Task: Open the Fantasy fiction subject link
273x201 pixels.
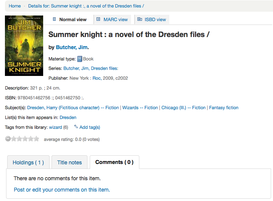Action: [224, 108]
